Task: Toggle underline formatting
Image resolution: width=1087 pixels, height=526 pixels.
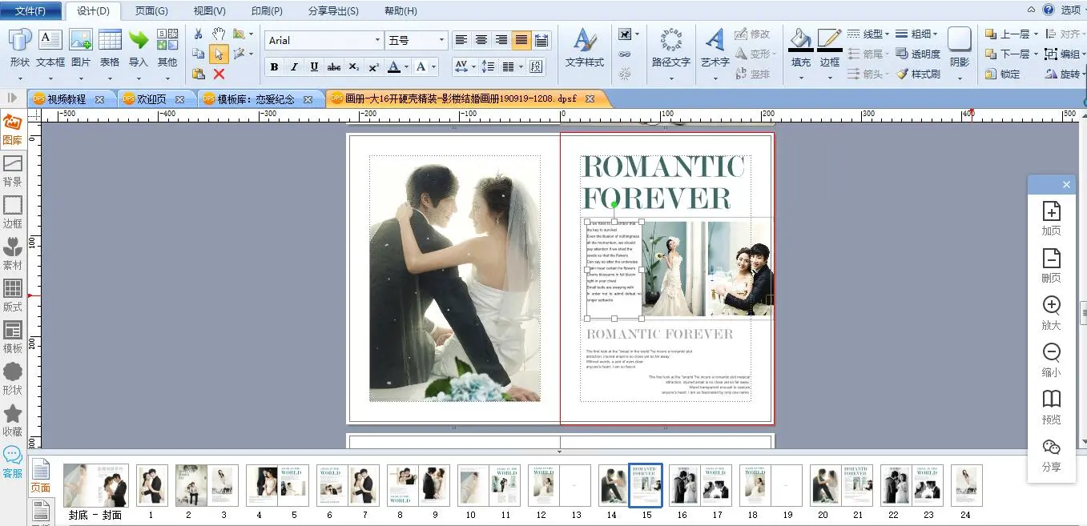Action: point(314,67)
